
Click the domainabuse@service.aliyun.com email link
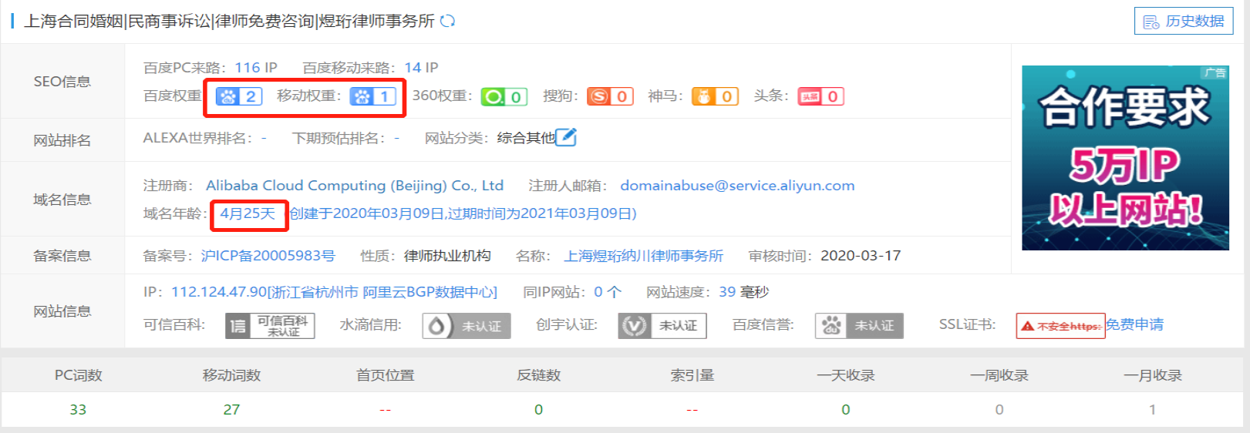tap(737, 186)
